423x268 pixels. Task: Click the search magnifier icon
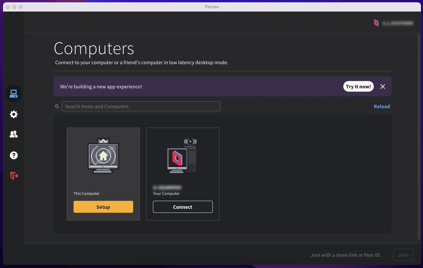(57, 106)
